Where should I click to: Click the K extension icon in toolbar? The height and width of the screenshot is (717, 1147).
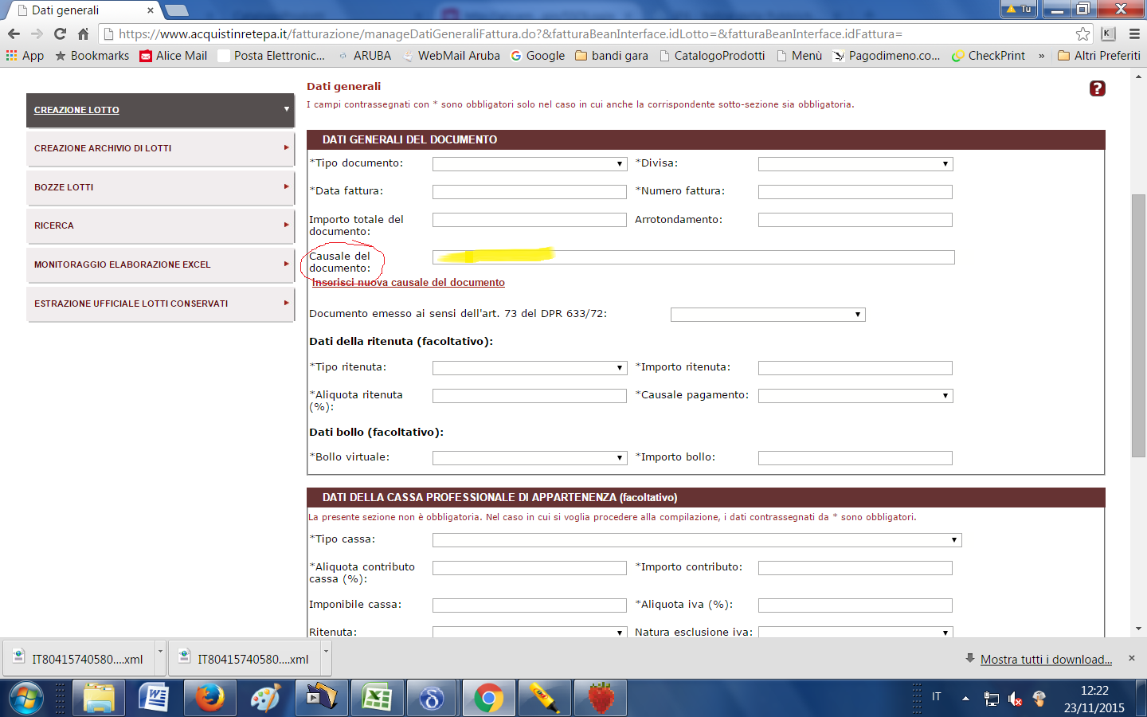(x=1108, y=34)
